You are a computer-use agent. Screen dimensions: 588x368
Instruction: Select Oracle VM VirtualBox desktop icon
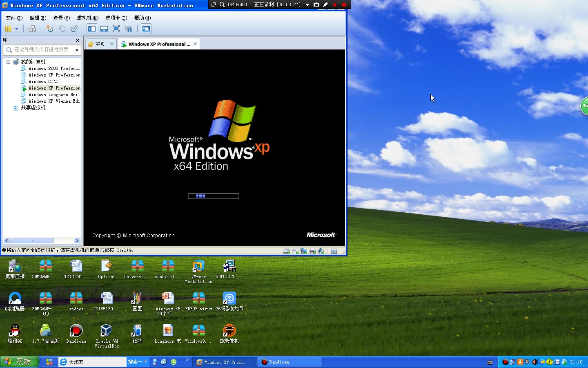click(107, 336)
